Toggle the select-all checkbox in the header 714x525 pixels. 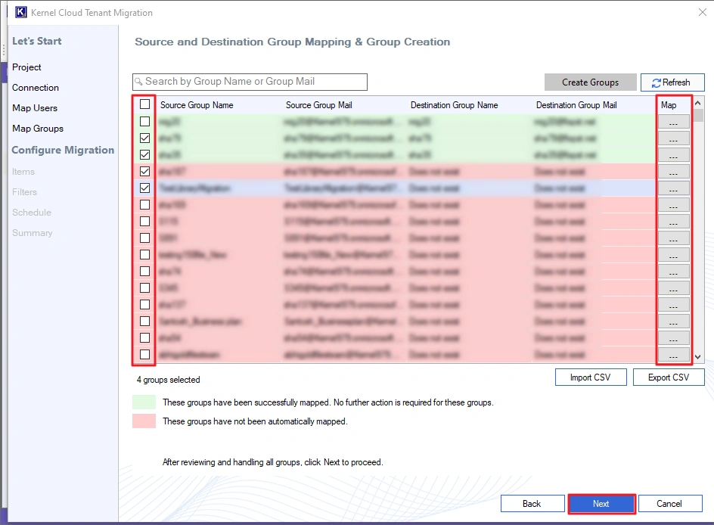pos(143,104)
